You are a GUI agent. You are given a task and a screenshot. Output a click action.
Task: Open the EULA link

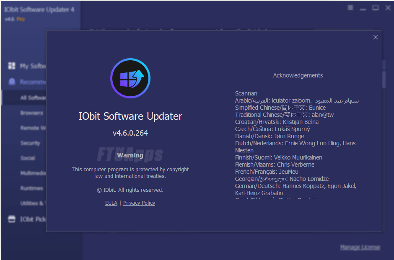coord(111,203)
